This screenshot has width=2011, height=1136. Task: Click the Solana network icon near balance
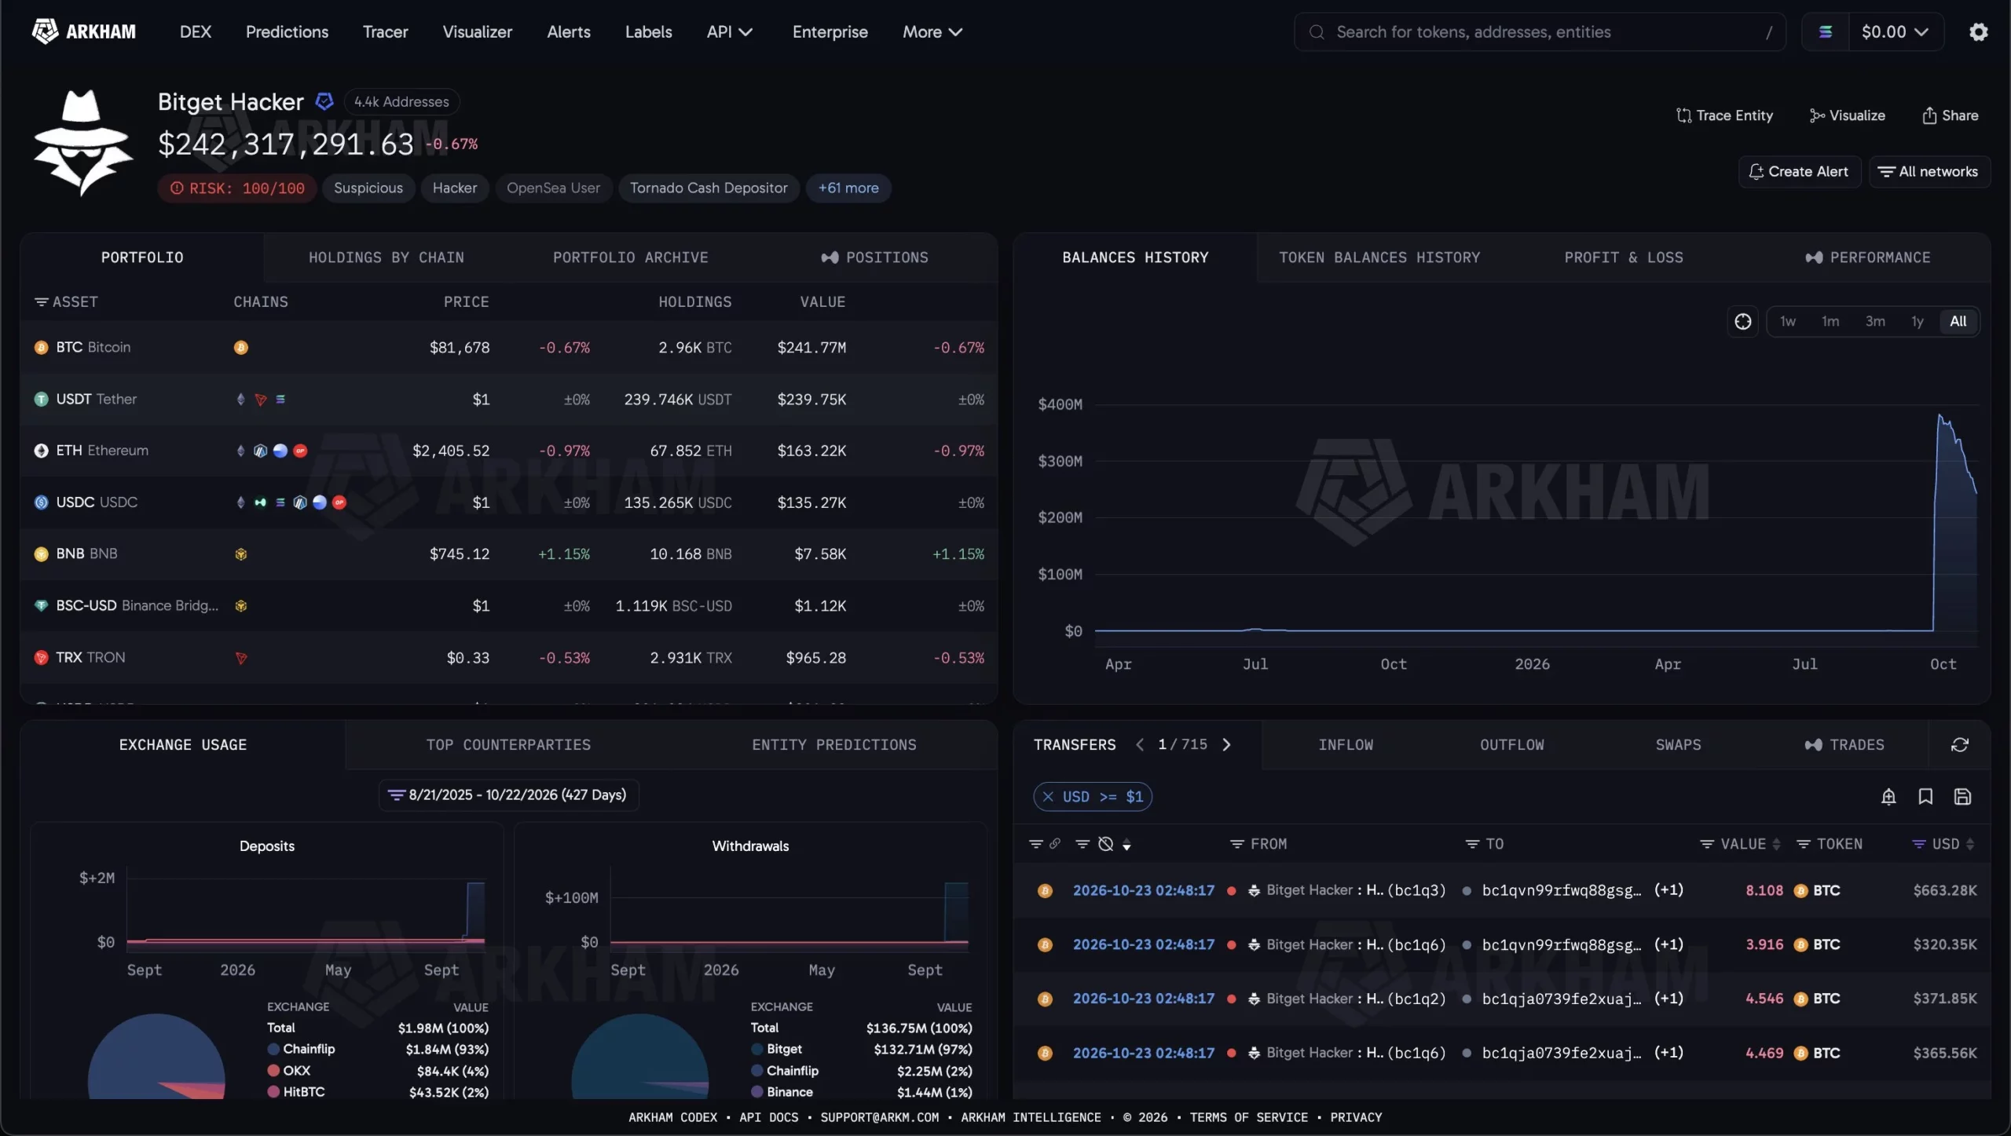(1826, 32)
